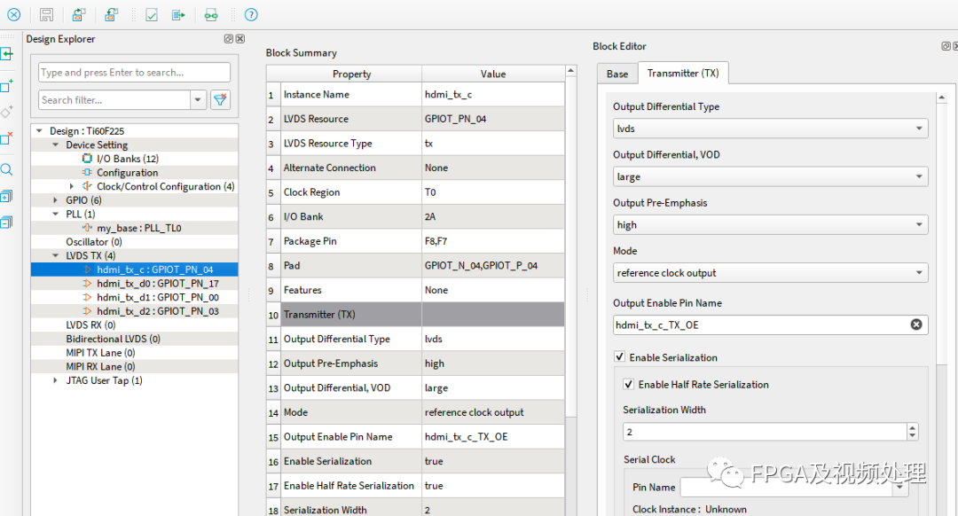Select my_base : PLL_TL0 item
958x516 pixels.
(x=138, y=228)
